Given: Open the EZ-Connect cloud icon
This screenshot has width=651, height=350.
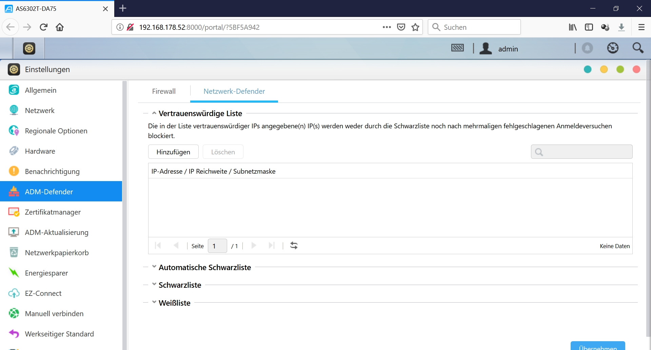Looking at the screenshot, I should (x=14, y=293).
